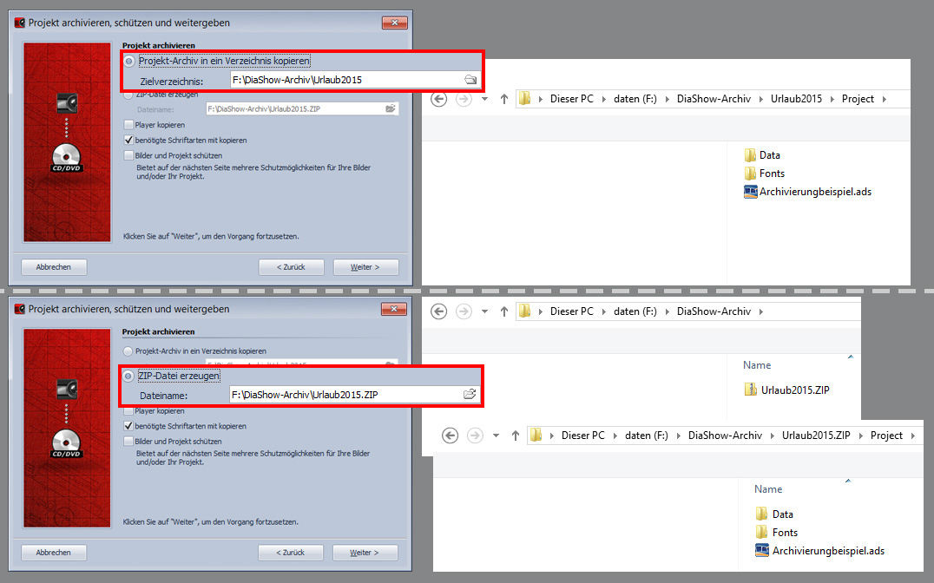This screenshot has width=934, height=583.
Task: Click the folder browse icon beside the Zielverzeichnis field
Action: coord(470,80)
